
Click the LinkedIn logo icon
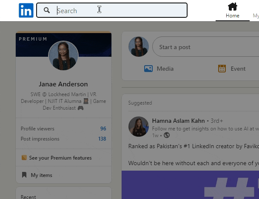[x=26, y=10]
